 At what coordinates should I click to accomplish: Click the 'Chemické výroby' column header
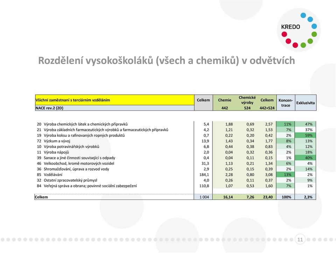pos(247,100)
